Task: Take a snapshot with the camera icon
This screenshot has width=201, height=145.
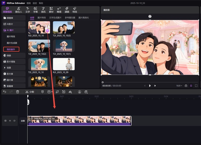Action: (186, 86)
